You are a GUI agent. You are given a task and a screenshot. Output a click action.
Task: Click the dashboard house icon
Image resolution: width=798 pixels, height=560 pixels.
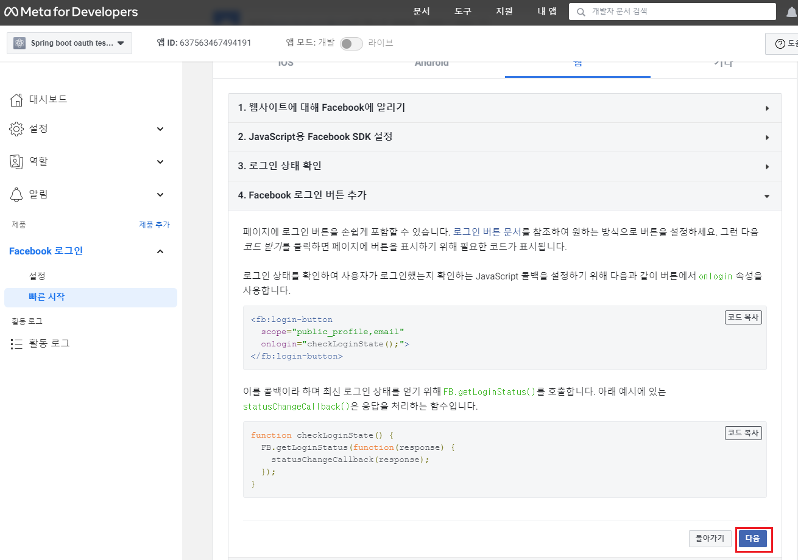pos(16,99)
